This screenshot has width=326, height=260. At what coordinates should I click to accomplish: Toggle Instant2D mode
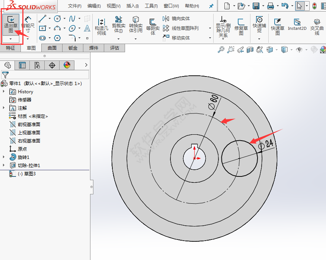[297, 25]
